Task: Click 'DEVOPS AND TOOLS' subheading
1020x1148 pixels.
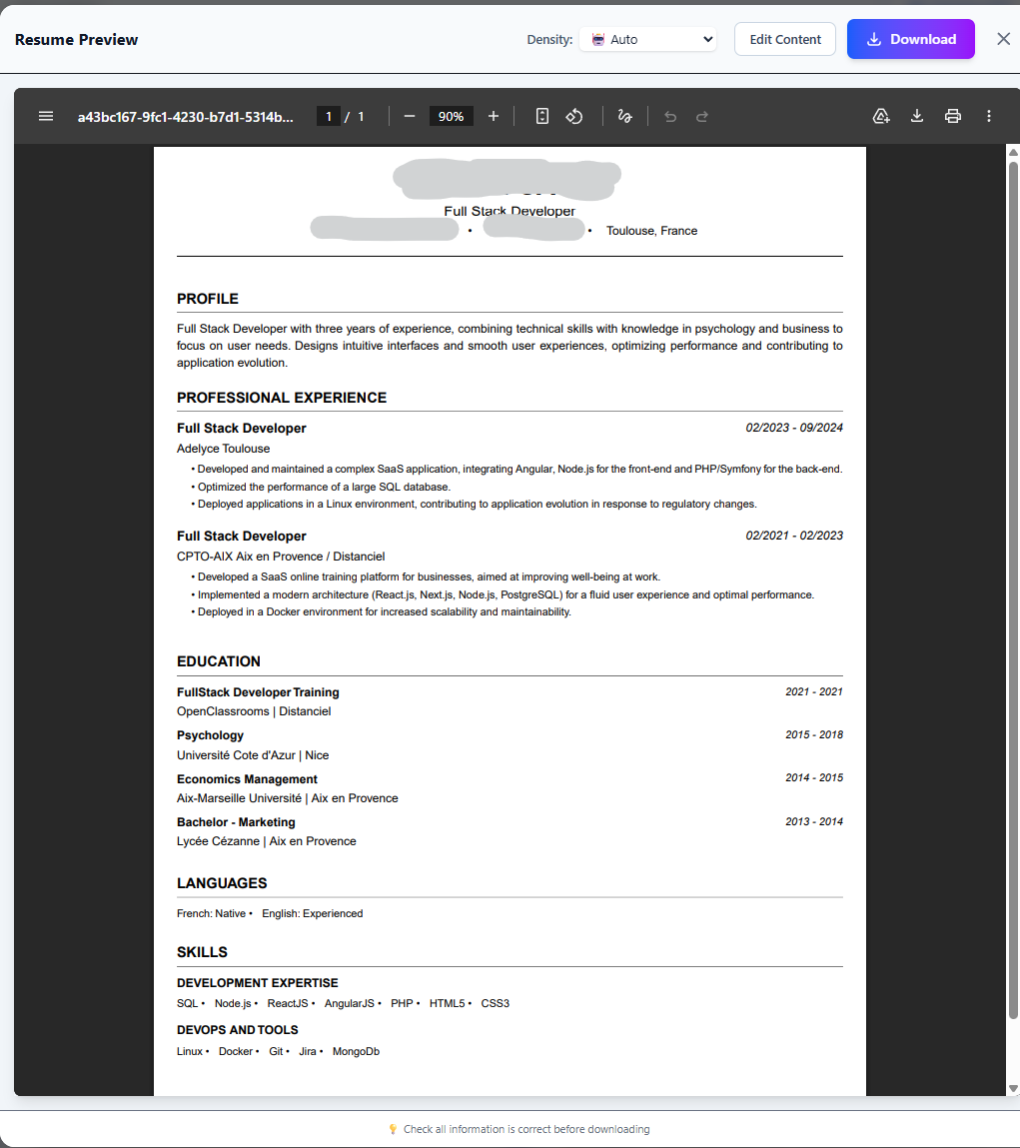Action: (237, 1029)
